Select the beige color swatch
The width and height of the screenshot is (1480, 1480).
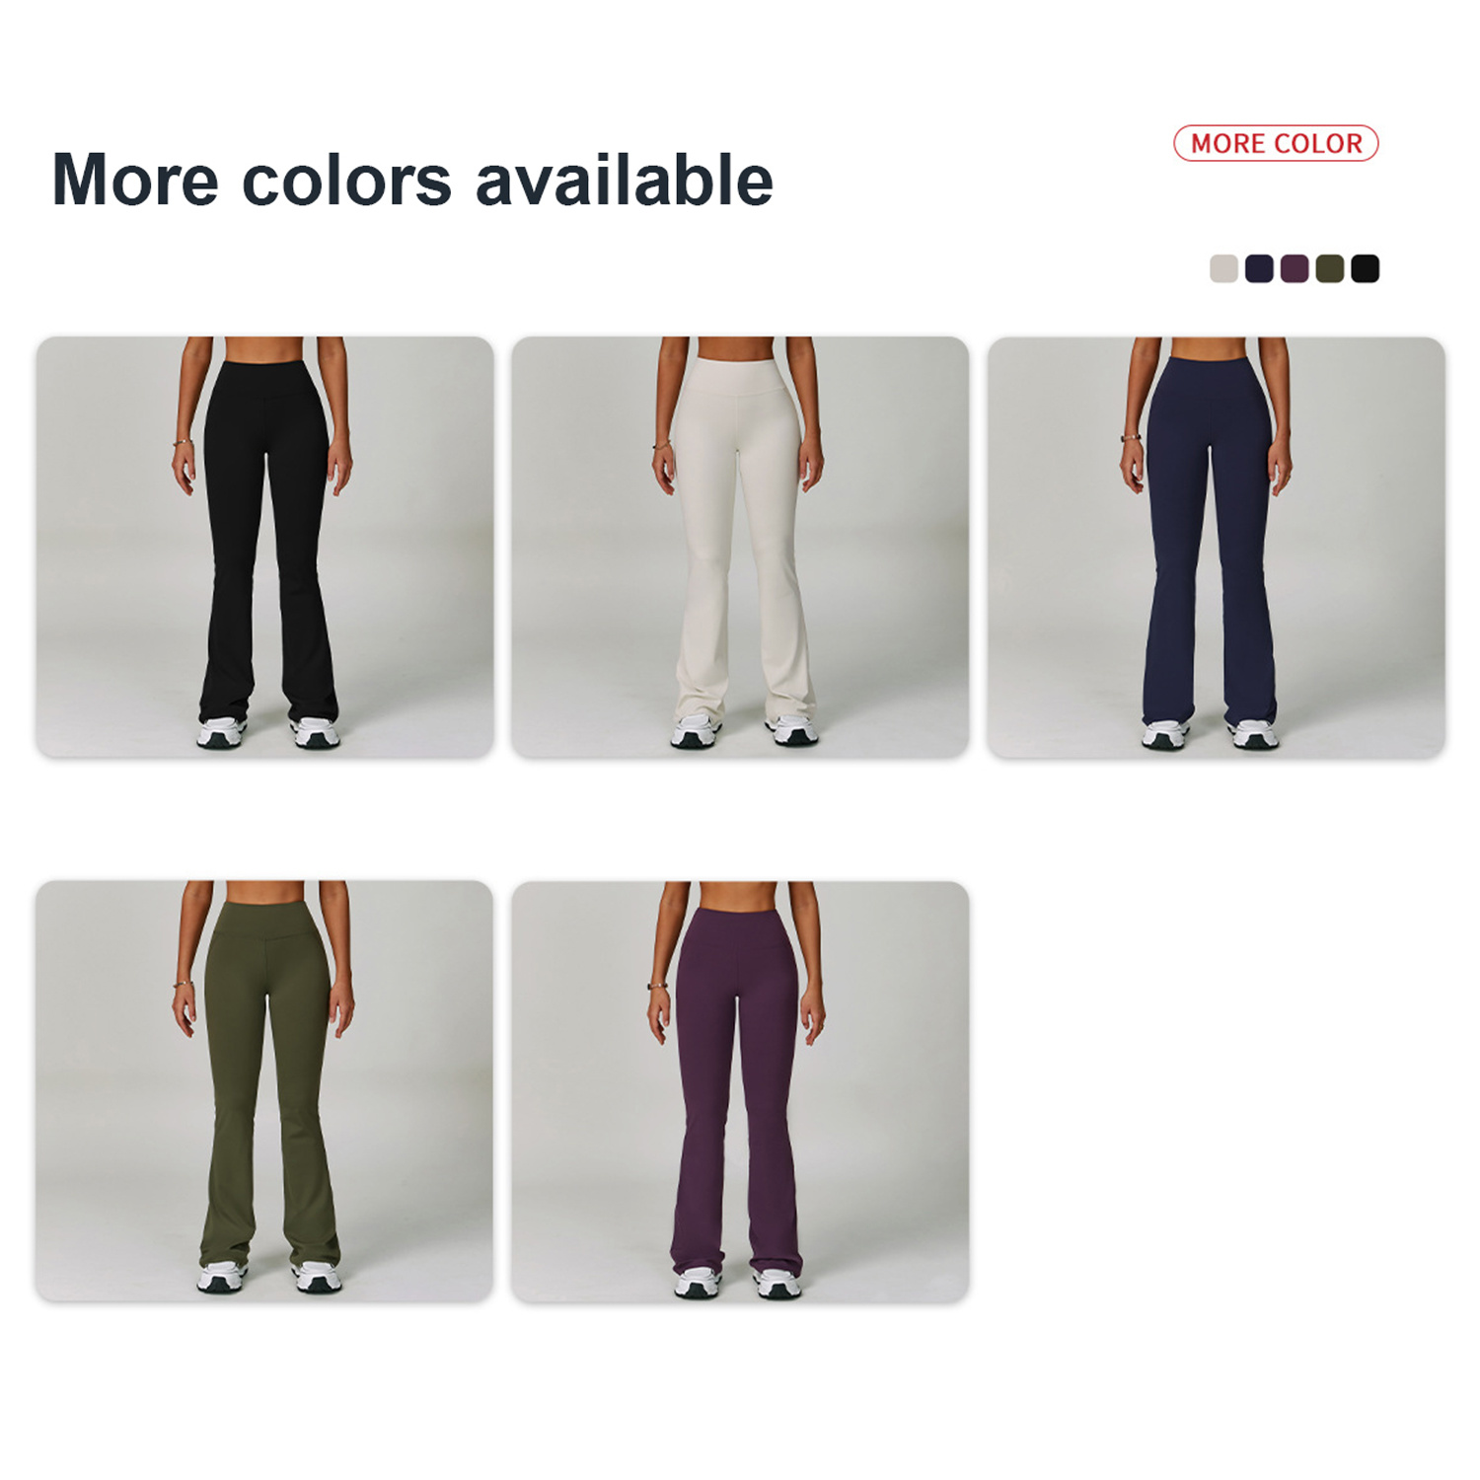pos(1223,268)
